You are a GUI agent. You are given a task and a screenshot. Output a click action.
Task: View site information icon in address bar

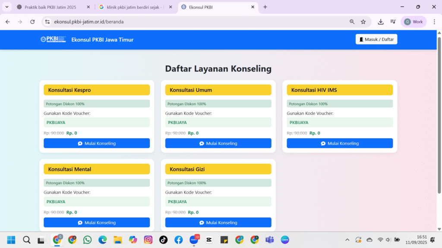pos(48,22)
